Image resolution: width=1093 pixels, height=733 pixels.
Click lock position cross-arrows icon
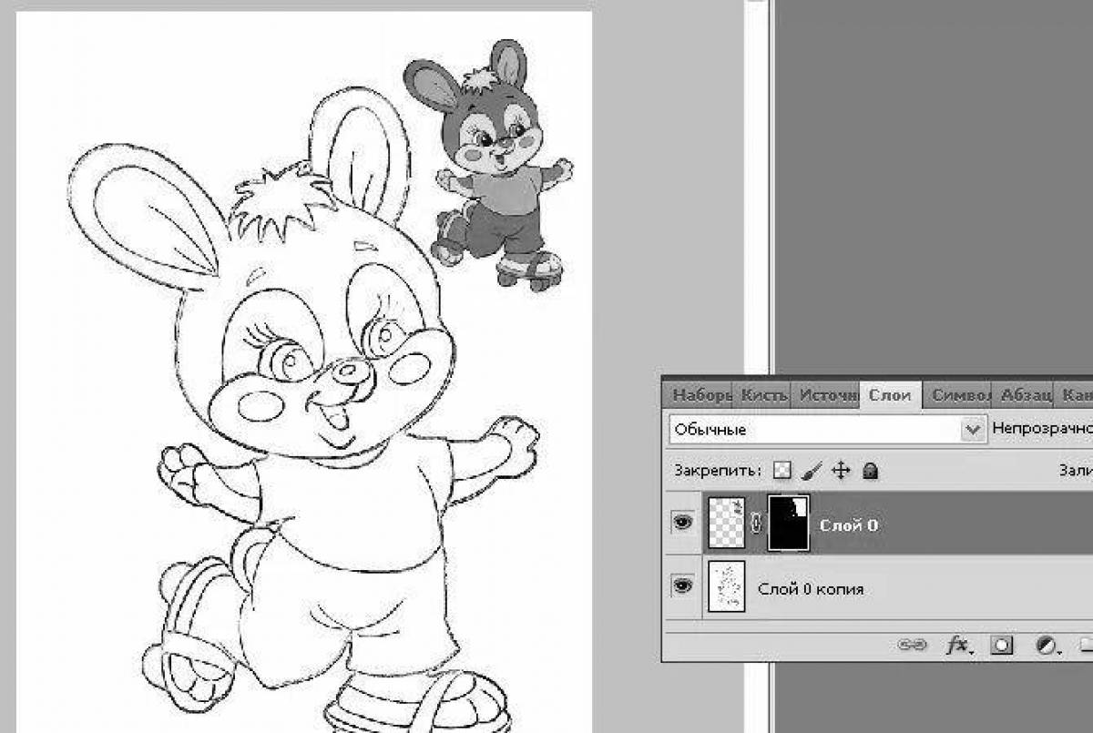(842, 471)
